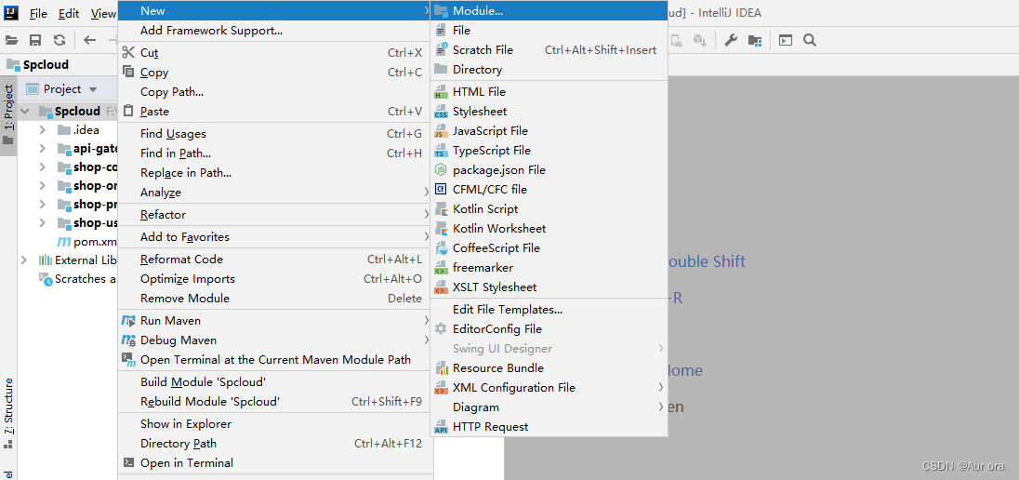1019x480 pixels.
Task: Select Remove Module
Action: 275,298
